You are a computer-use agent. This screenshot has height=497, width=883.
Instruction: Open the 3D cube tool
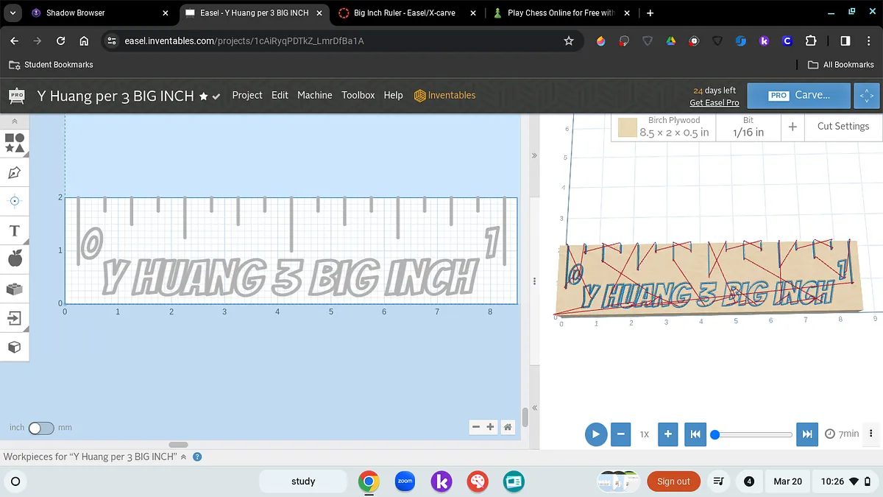click(x=14, y=347)
